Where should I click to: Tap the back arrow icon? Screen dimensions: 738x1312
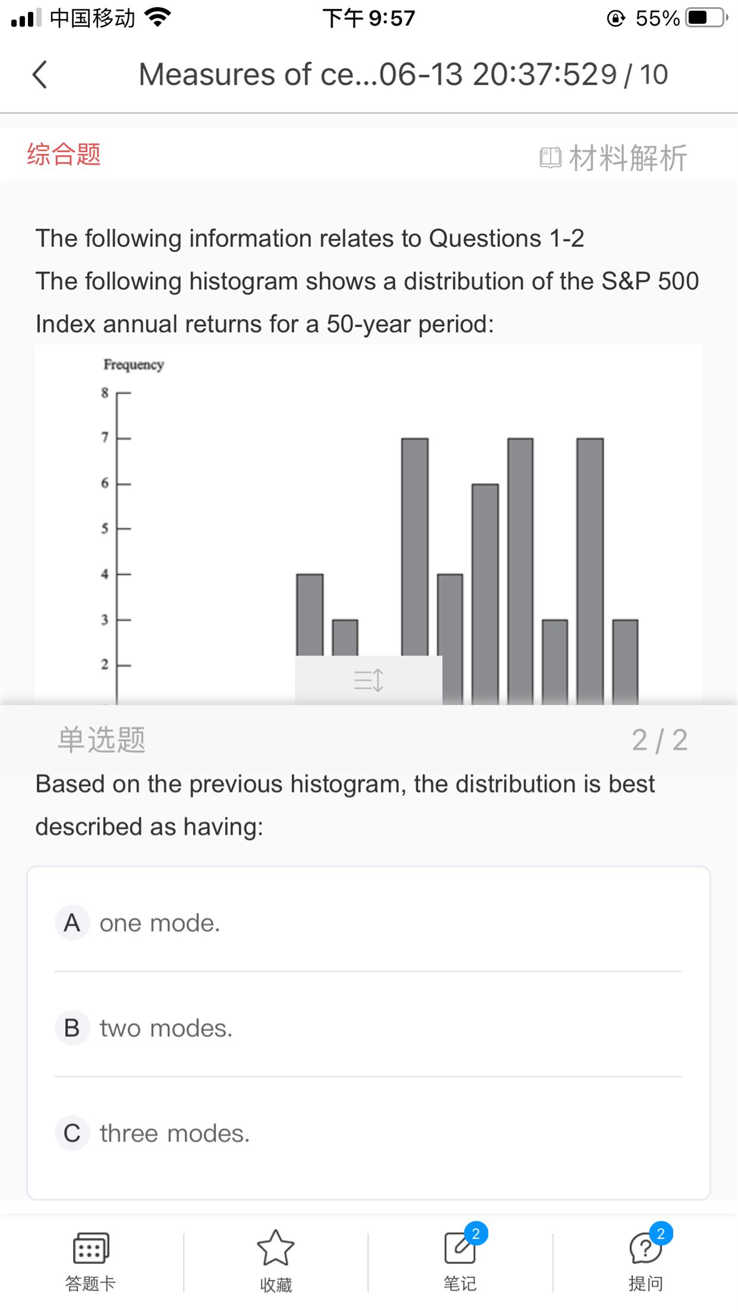pyautogui.click(x=39, y=75)
